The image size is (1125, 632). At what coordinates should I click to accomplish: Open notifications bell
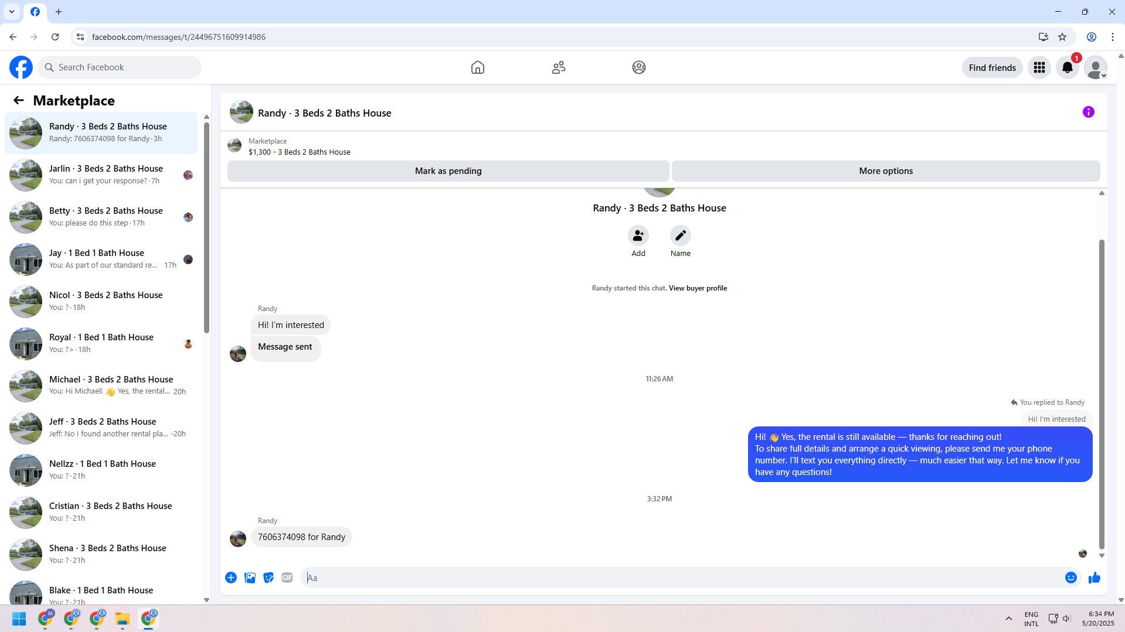click(x=1067, y=67)
